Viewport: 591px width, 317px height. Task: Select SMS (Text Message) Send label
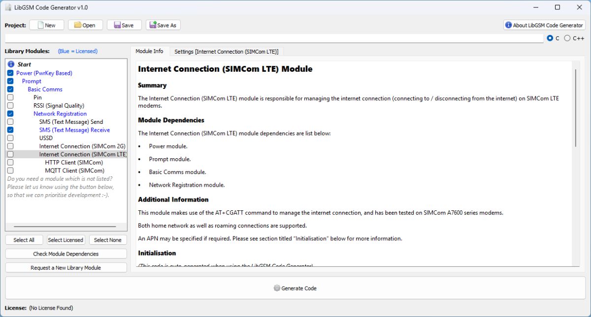tap(71, 122)
